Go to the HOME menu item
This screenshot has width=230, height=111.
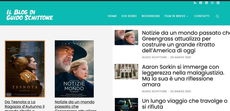pos(112,16)
